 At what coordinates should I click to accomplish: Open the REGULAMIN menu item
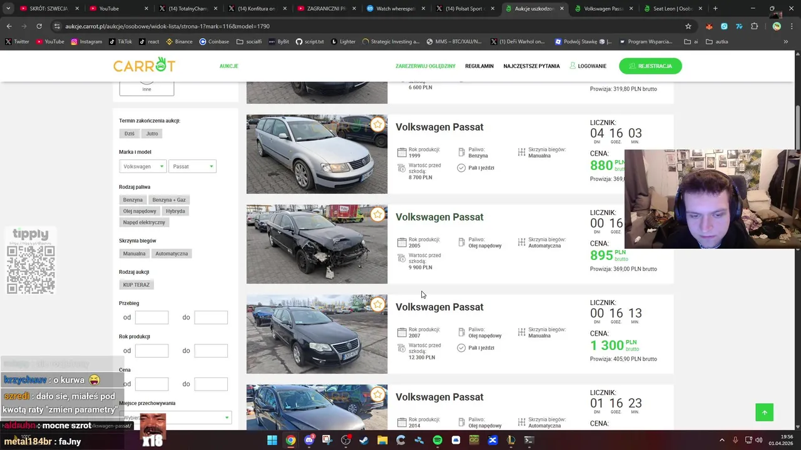point(479,66)
